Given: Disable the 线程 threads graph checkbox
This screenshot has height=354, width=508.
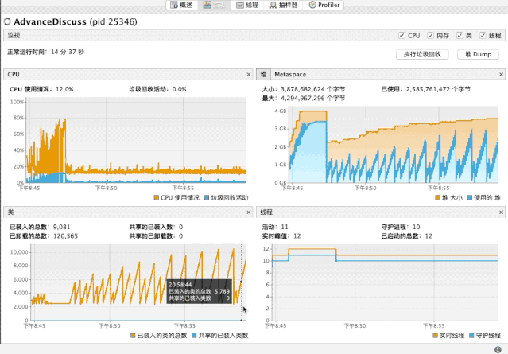Looking at the screenshot, I should pyautogui.click(x=483, y=35).
